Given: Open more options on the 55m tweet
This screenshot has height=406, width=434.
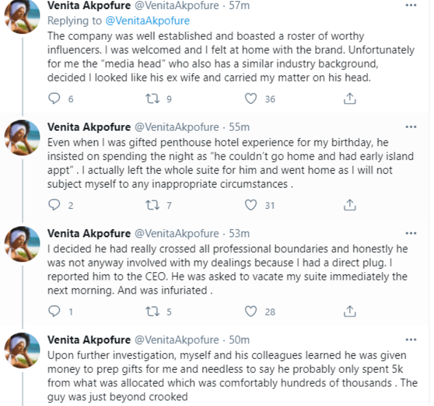Looking at the screenshot, I should 411,127.
